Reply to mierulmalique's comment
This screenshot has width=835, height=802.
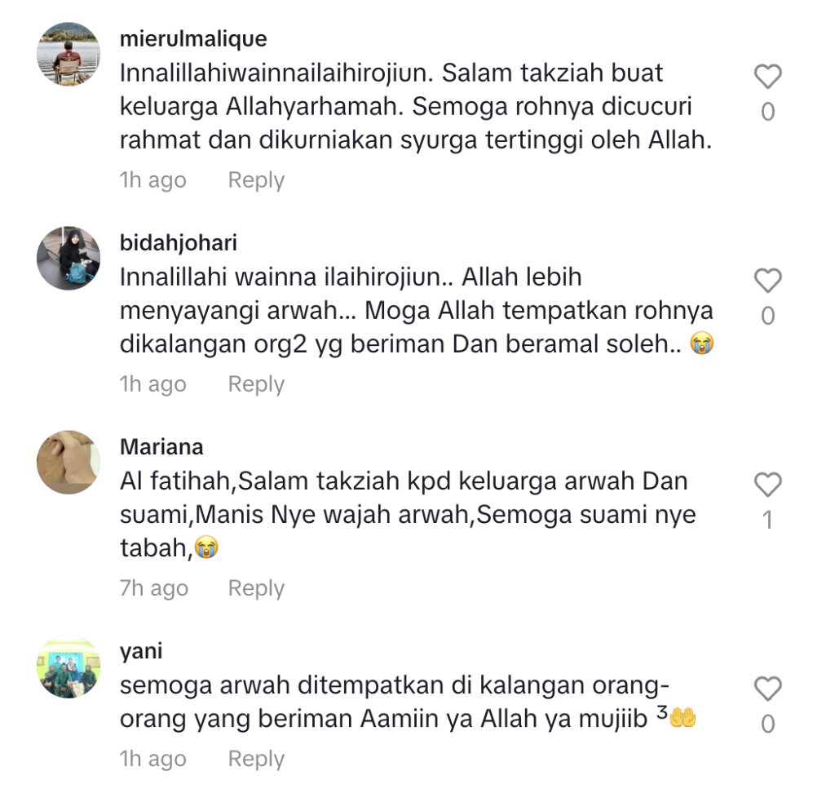point(256,180)
